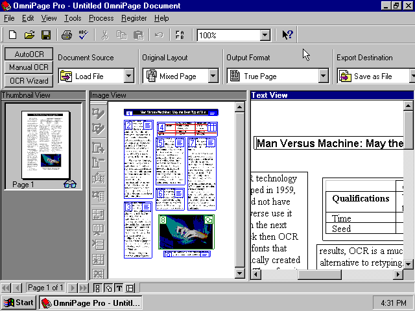The width and height of the screenshot is (415, 311).
Task: Select the add-to-zone plus tool
Action: point(98,148)
